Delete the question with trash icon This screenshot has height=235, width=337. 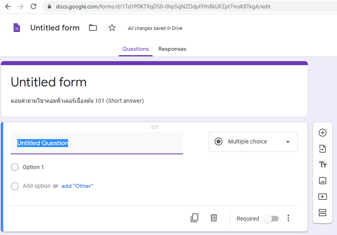click(x=214, y=218)
